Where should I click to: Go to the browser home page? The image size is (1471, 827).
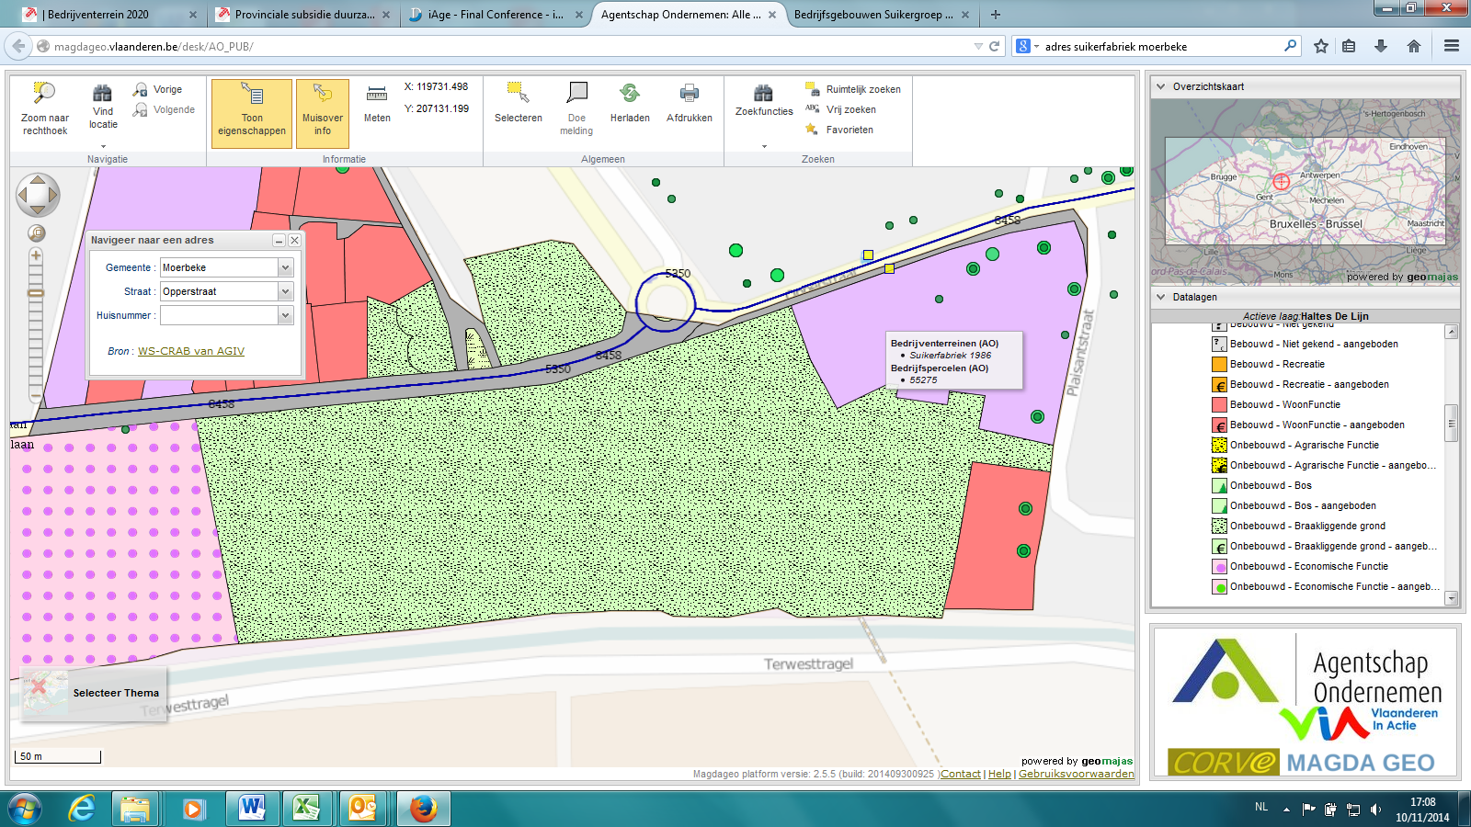click(1414, 46)
